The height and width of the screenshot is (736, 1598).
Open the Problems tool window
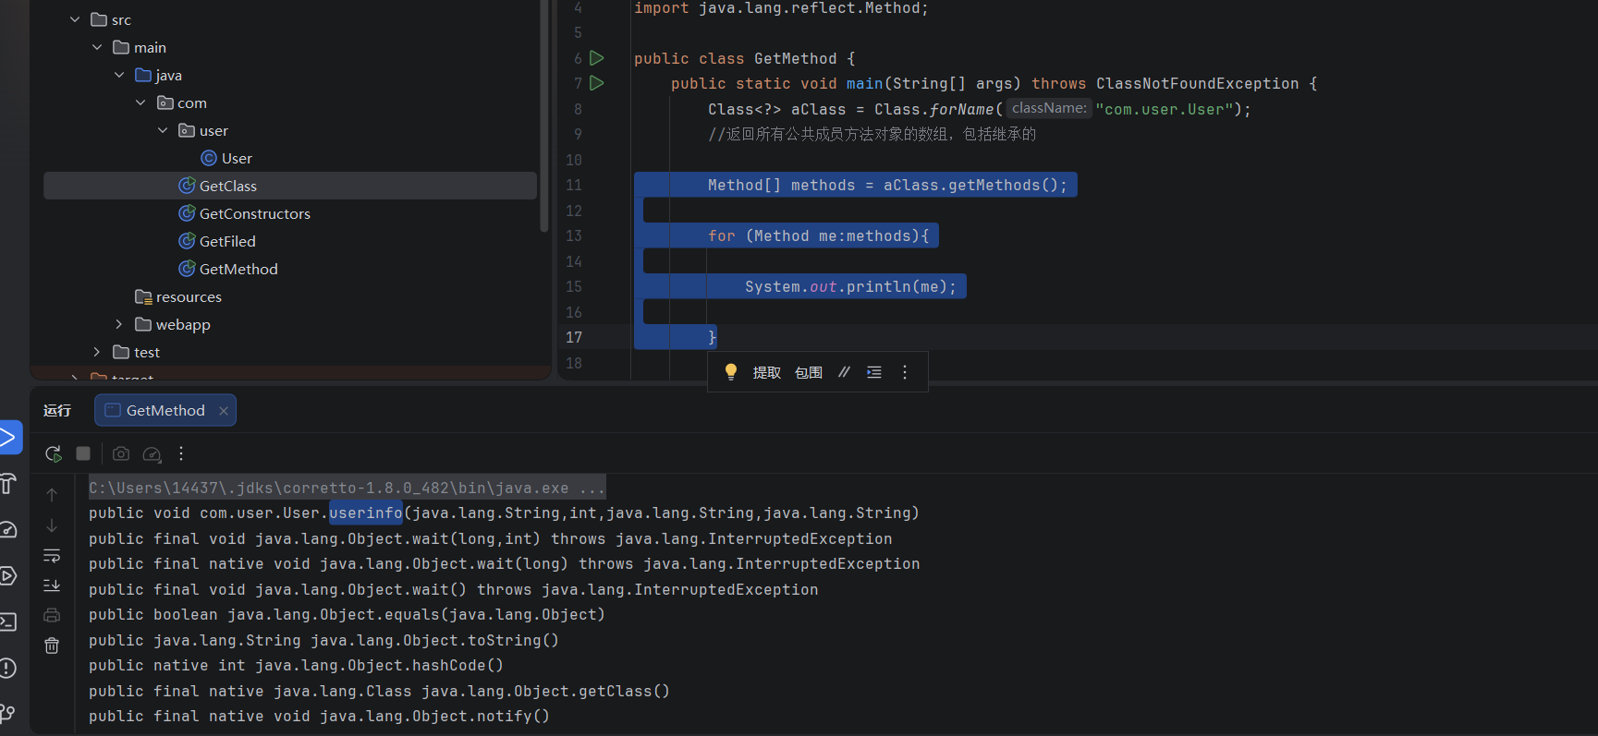click(8, 668)
